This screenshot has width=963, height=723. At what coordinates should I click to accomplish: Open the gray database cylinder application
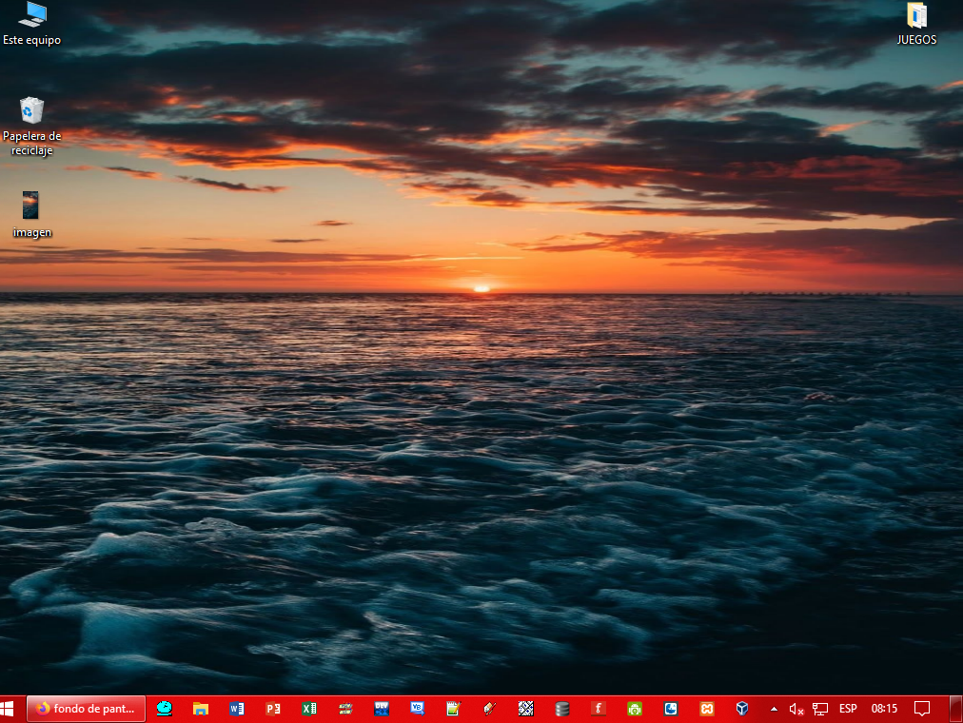pos(562,709)
